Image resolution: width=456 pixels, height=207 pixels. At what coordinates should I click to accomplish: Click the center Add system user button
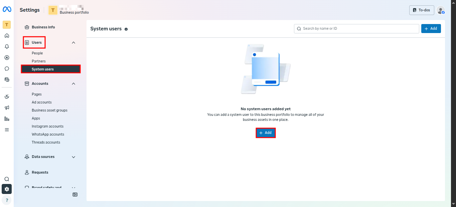point(266,133)
